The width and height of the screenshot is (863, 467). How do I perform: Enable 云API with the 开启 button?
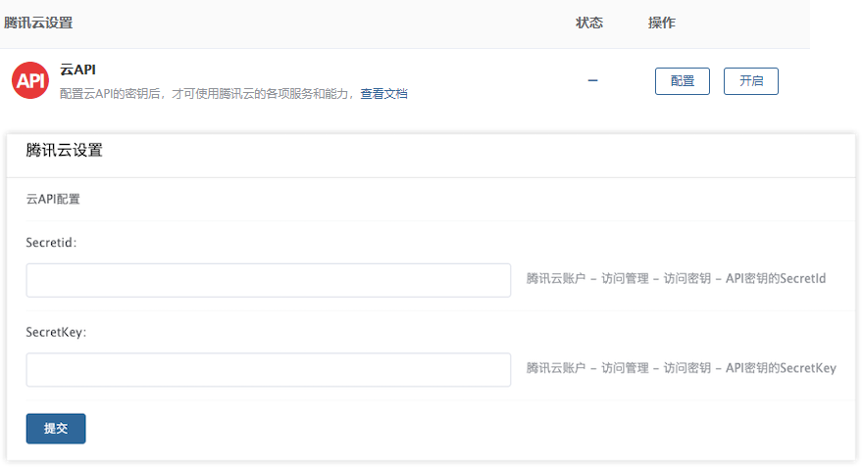point(751,81)
